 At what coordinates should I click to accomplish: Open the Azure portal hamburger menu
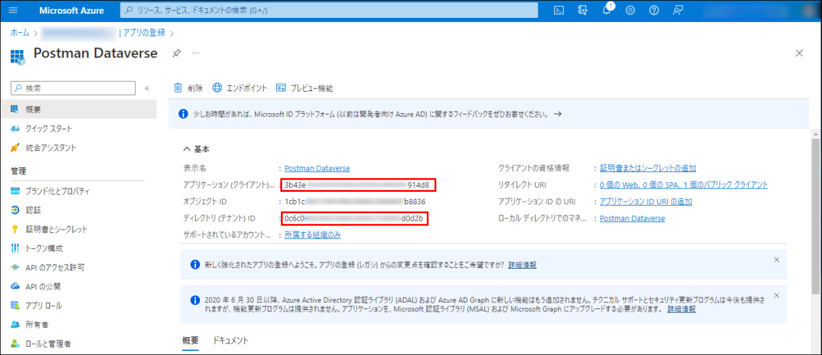14,10
